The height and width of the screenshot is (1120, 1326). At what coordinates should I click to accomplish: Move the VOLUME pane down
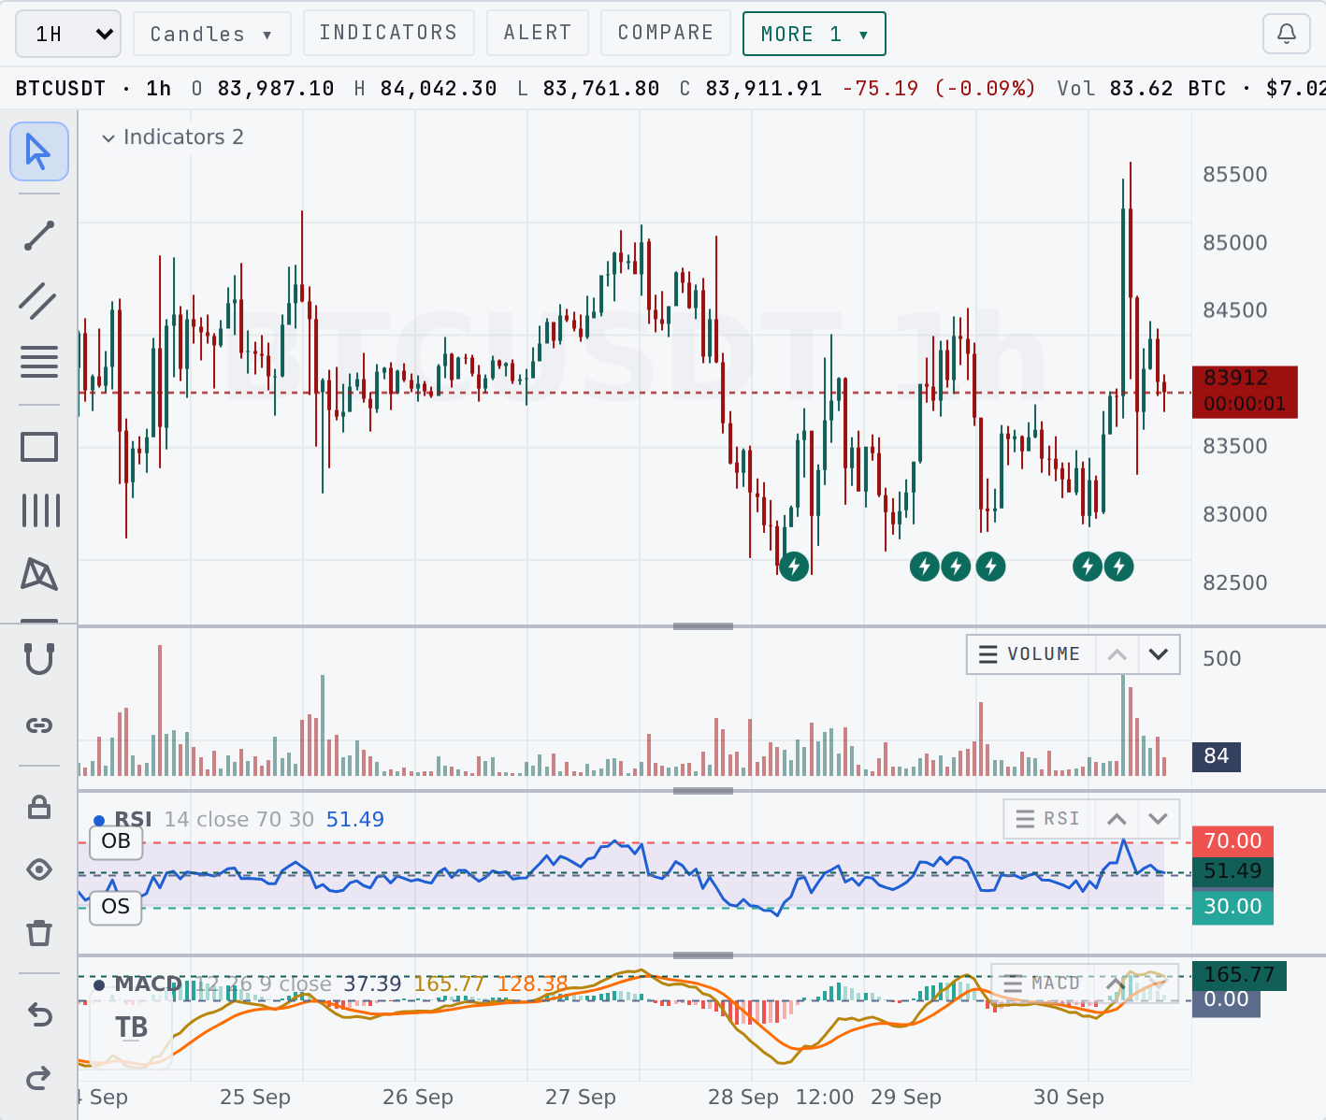(1159, 654)
